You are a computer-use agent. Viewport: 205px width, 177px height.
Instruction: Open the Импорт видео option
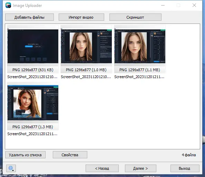(x=81, y=17)
